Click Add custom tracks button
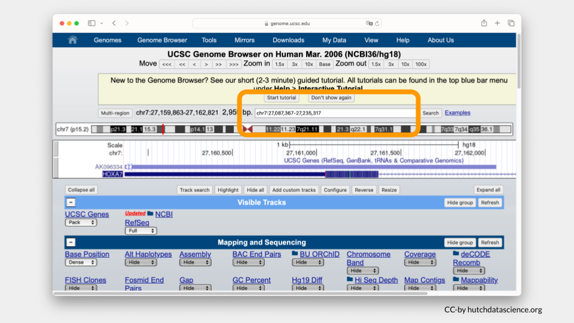This screenshot has height=323, width=574. (294, 190)
